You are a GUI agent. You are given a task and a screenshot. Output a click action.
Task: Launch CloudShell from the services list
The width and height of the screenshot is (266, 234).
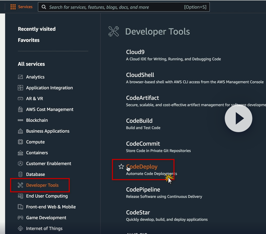(x=140, y=75)
